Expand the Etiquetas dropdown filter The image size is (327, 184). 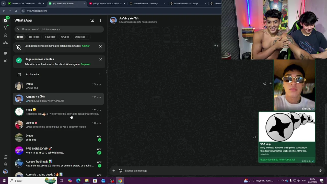click(x=81, y=37)
